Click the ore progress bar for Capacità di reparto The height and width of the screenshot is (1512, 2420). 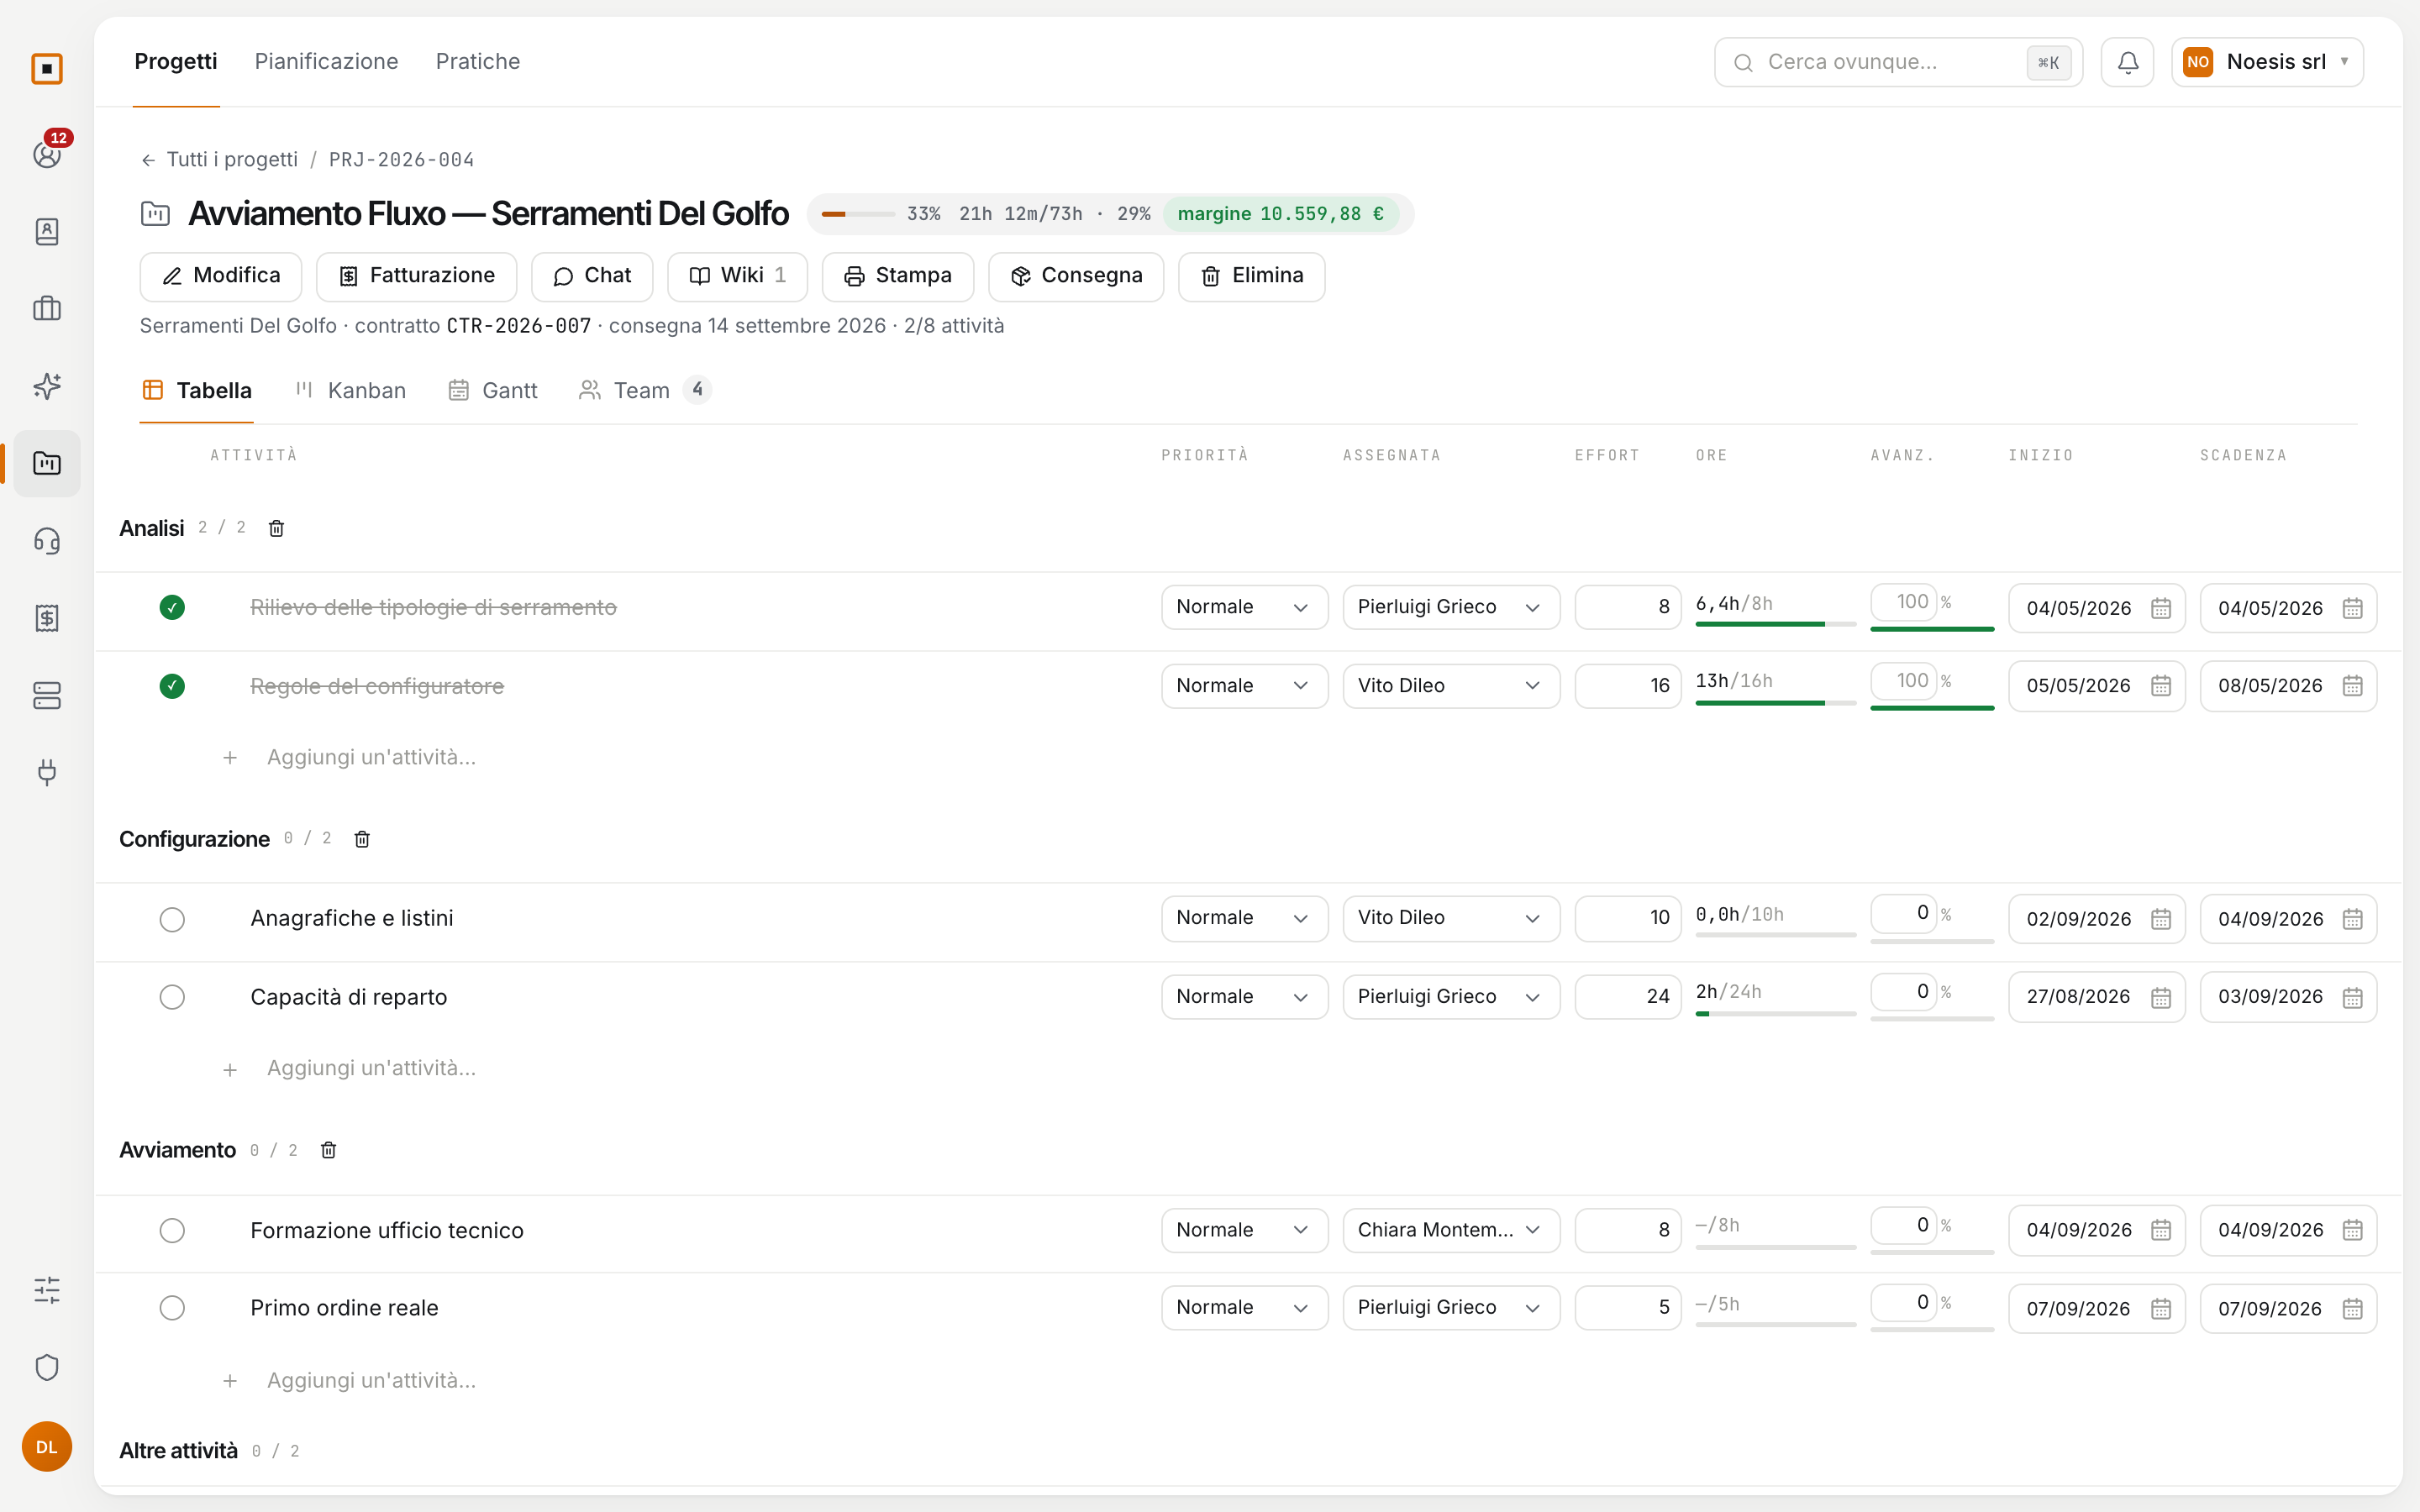[x=1775, y=1014]
